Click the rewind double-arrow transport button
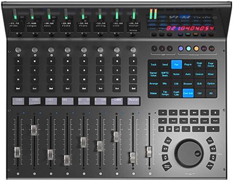 162,129
